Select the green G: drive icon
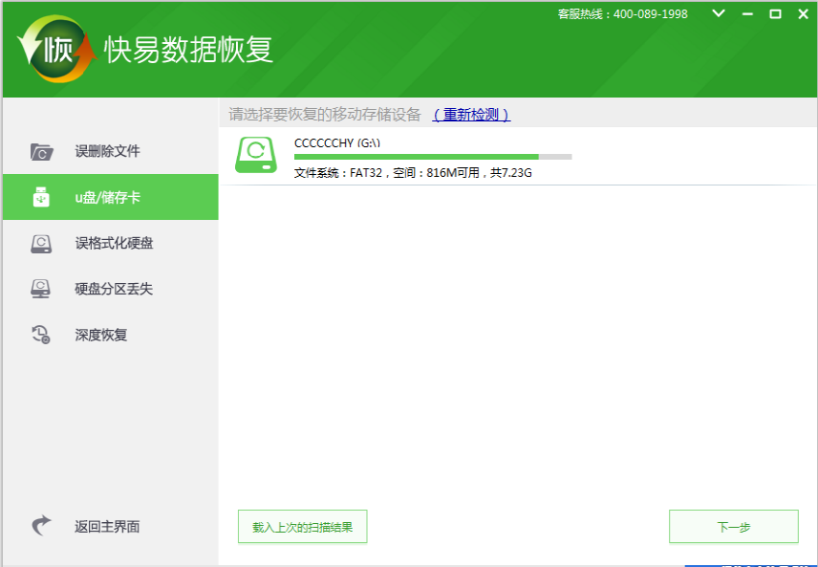The width and height of the screenshot is (818, 567). coord(255,156)
